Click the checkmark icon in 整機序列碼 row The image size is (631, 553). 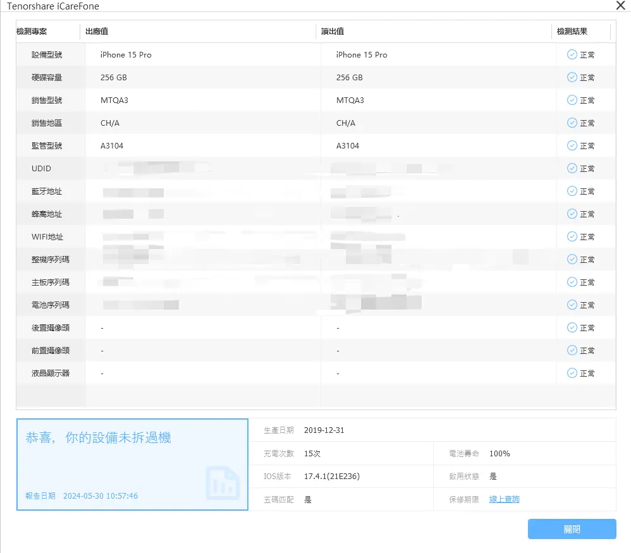(572, 259)
